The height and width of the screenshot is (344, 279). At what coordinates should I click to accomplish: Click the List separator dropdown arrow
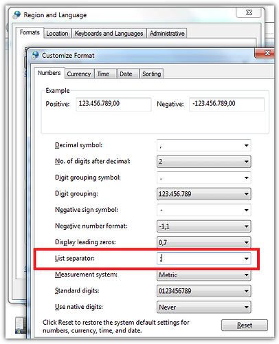(x=246, y=259)
